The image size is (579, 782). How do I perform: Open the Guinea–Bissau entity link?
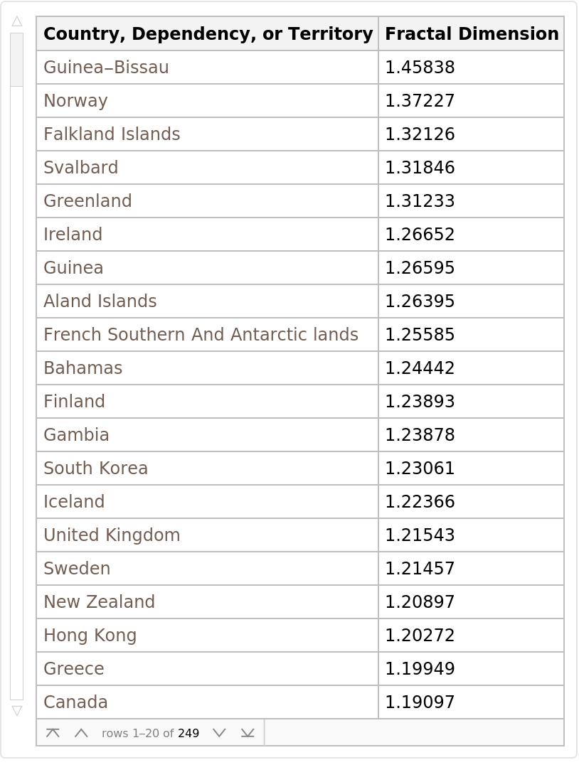click(x=106, y=68)
